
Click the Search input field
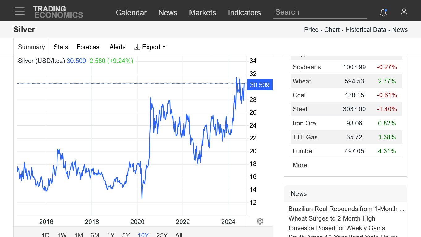[320, 12]
